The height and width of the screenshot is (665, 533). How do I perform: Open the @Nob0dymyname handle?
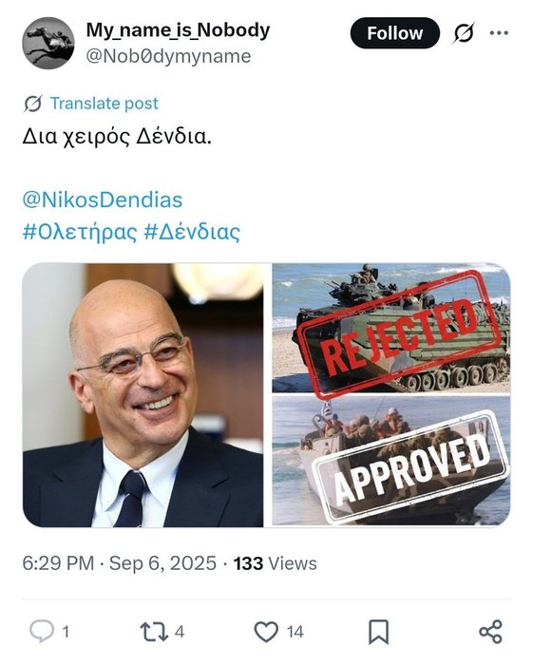168,56
